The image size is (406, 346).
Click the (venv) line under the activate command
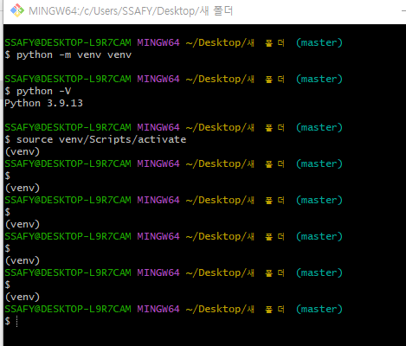[23, 151]
